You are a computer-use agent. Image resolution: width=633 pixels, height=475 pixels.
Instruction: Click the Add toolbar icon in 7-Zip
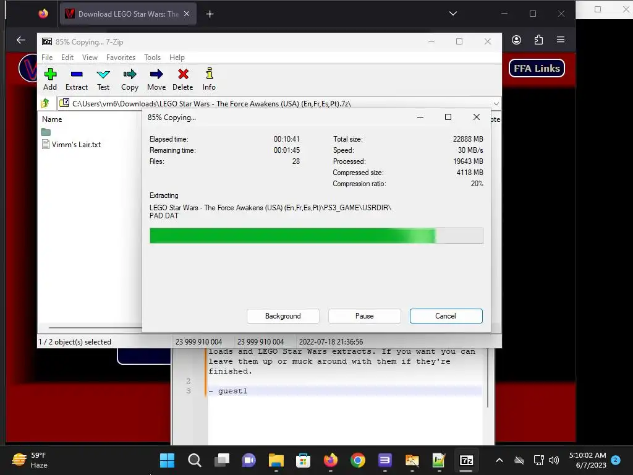50,79
